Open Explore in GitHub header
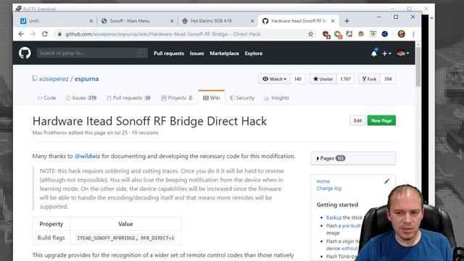 point(253,53)
